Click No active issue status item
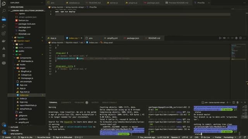The height and width of the screenshot is (139, 248). coord(43,137)
